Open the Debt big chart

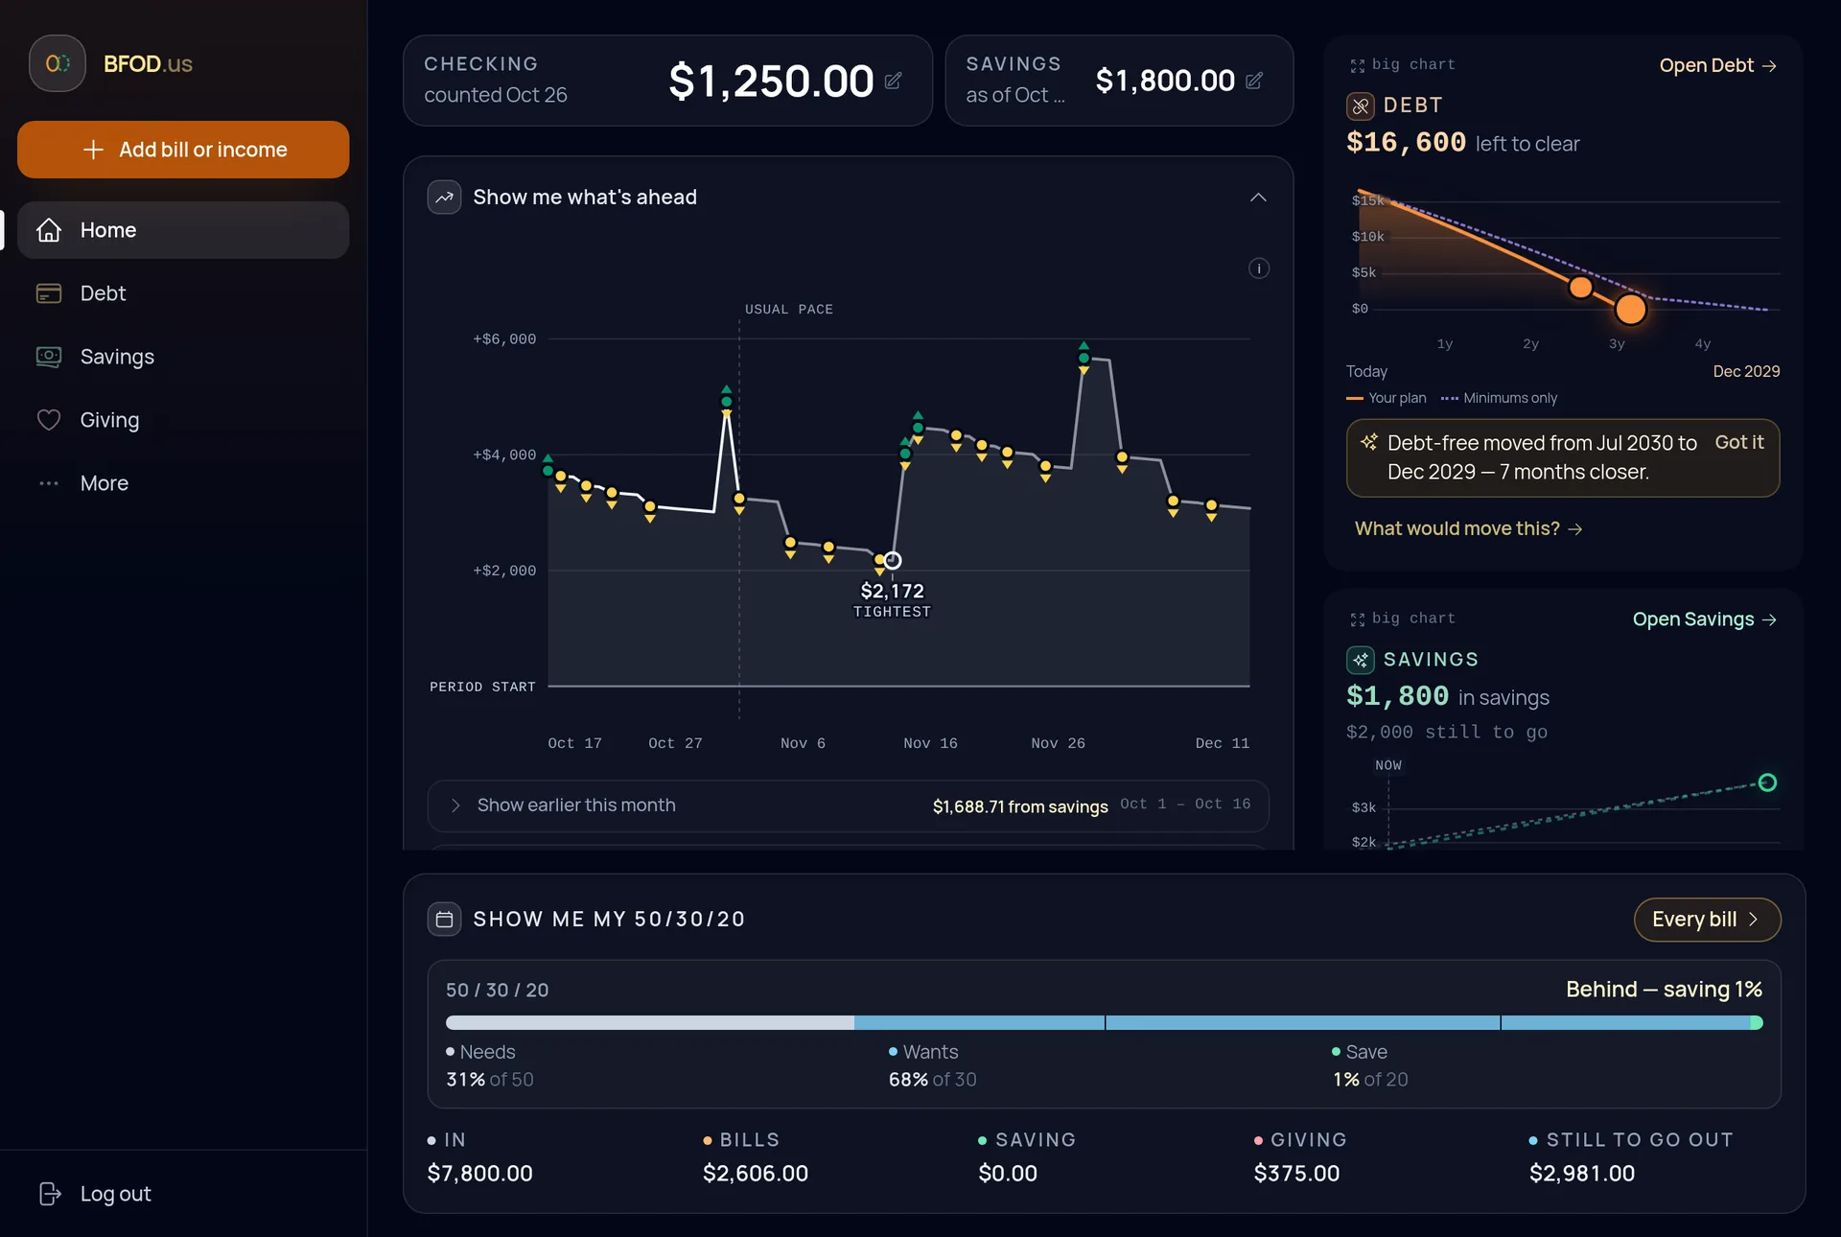[x=1403, y=64]
